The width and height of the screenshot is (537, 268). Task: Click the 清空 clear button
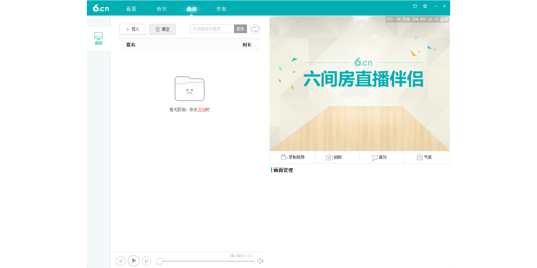click(x=162, y=29)
